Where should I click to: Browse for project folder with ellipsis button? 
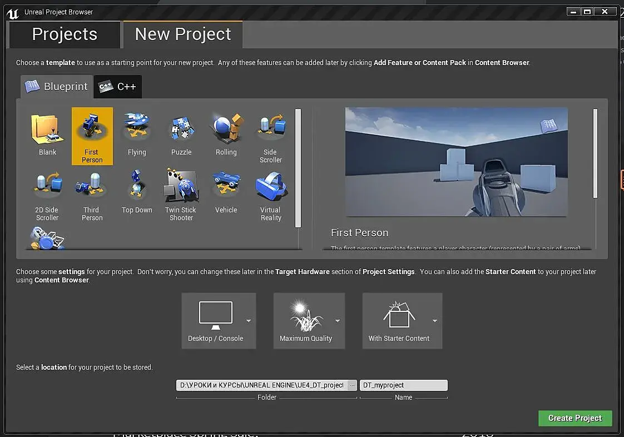[352, 385]
